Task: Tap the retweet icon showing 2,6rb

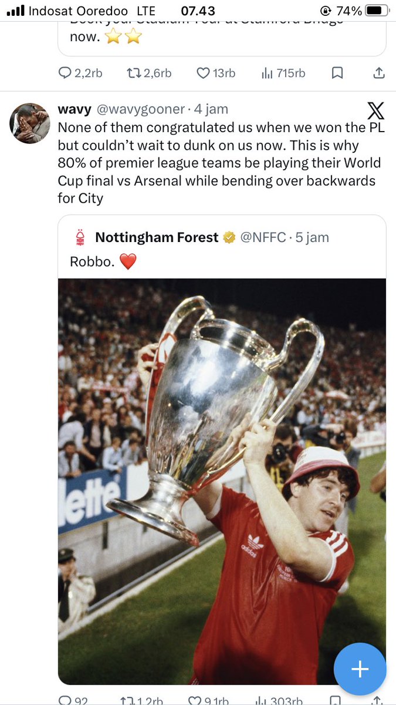Action: coord(134,73)
